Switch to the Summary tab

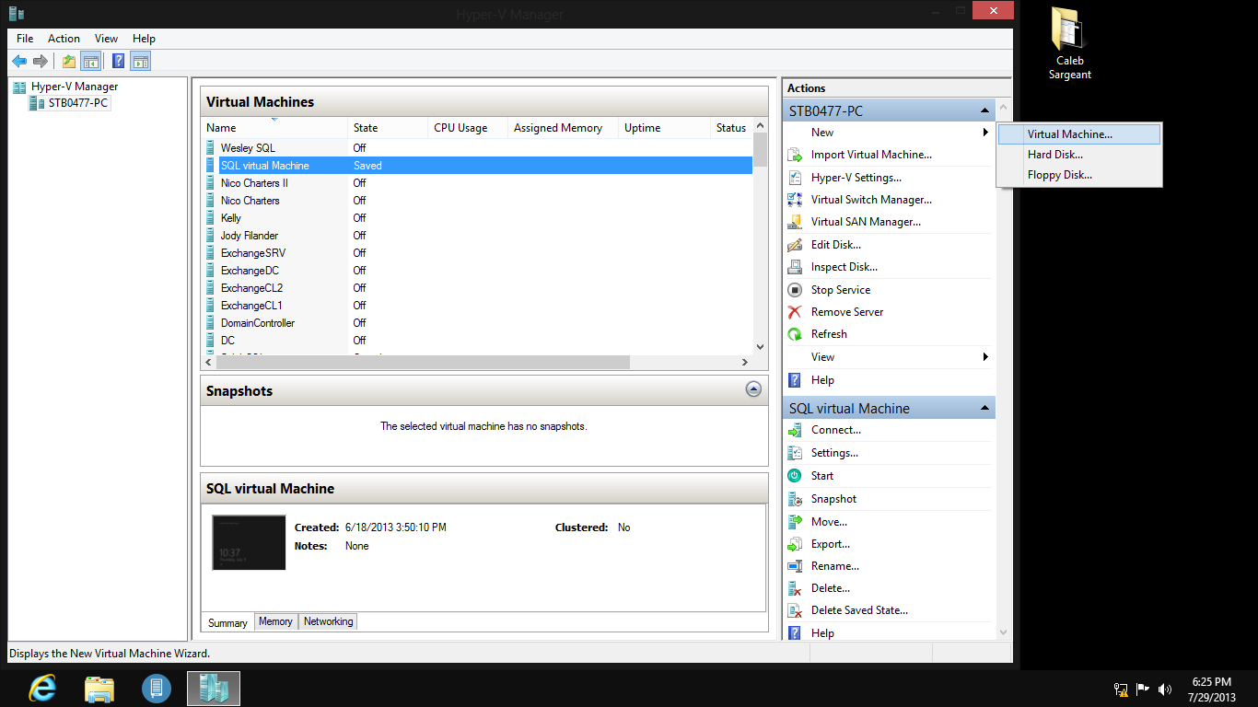pos(227,622)
